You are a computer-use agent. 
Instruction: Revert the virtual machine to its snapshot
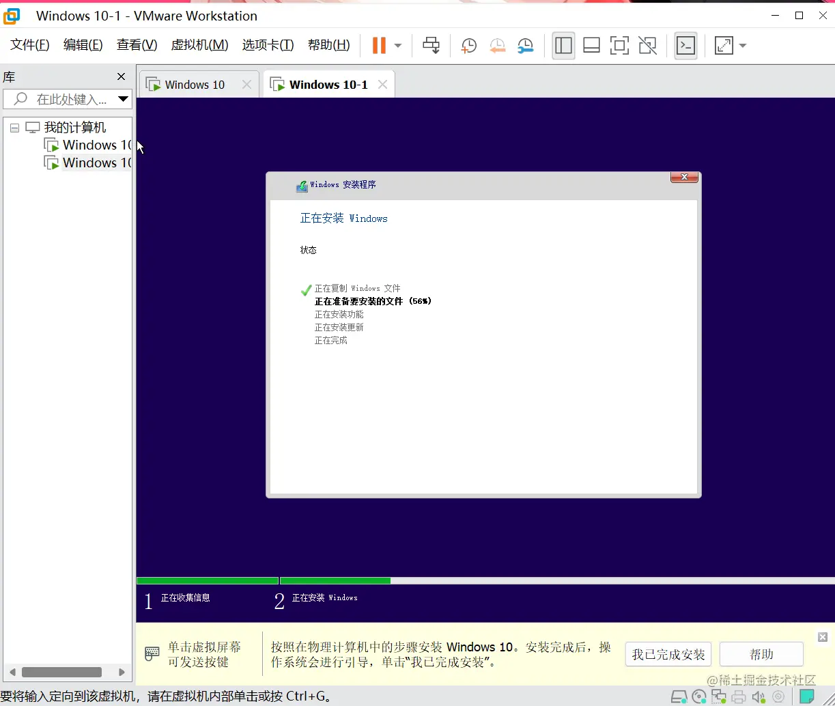pos(497,46)
